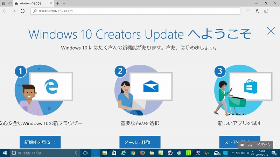Click the browser forward arrow

(14, 11)
